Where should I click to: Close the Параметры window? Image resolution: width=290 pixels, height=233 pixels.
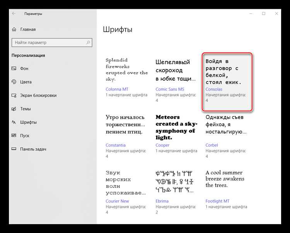tap(276, 14)
